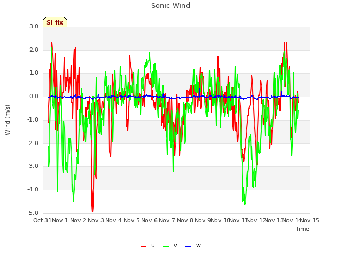Click the red u minimum spike near -5.0
Viewport: 342px width, 256px height.
[x=92, y=211]
